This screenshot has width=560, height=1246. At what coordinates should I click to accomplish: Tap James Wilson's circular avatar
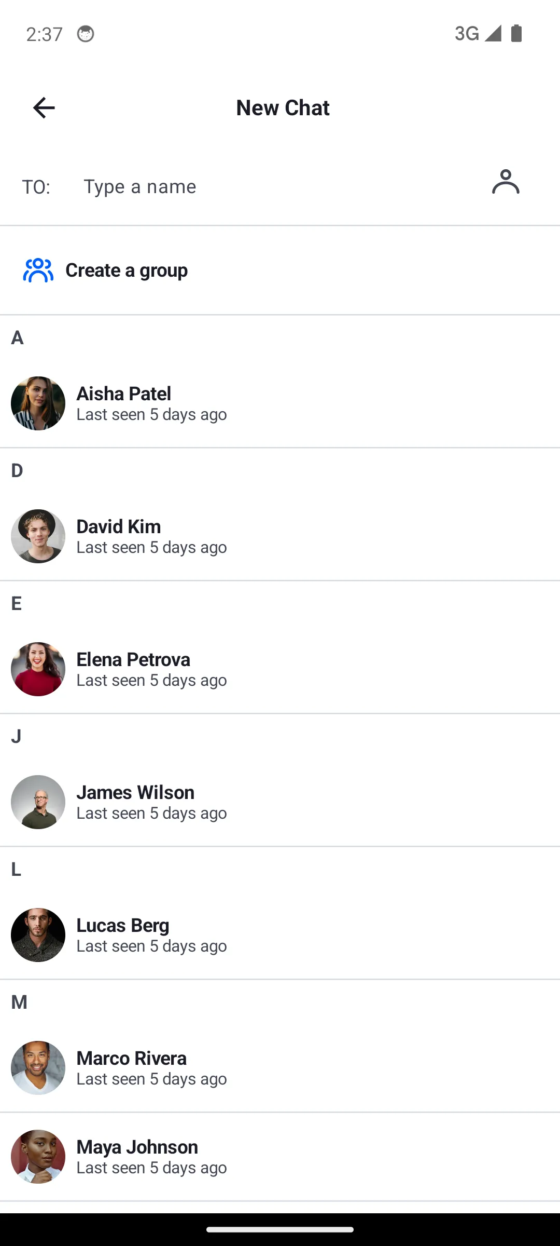38,802
